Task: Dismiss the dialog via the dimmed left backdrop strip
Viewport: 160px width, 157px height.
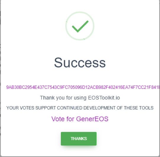Action: (0, 78)
